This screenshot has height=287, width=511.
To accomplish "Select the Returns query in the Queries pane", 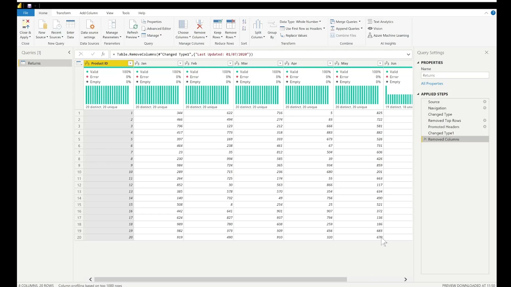I will coord(45,63).
